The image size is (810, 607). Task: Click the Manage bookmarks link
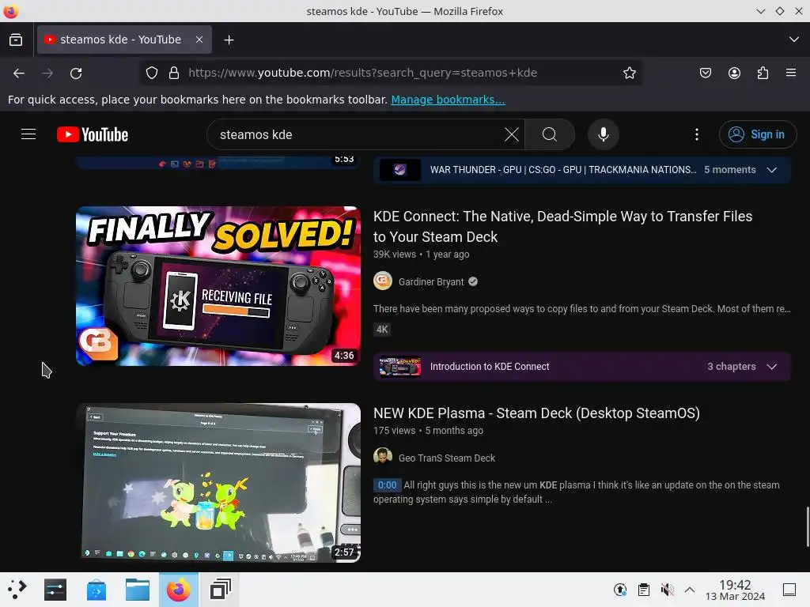[448, 100]
